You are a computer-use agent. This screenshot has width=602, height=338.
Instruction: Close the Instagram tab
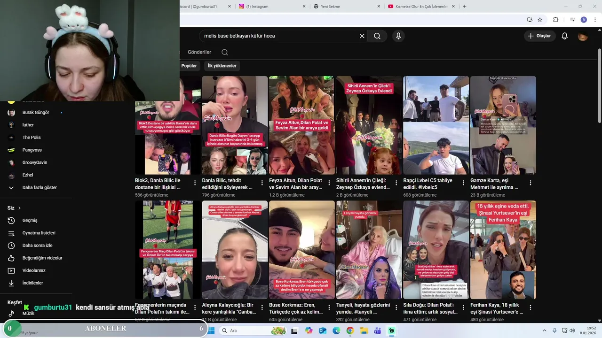coord(304,6)
